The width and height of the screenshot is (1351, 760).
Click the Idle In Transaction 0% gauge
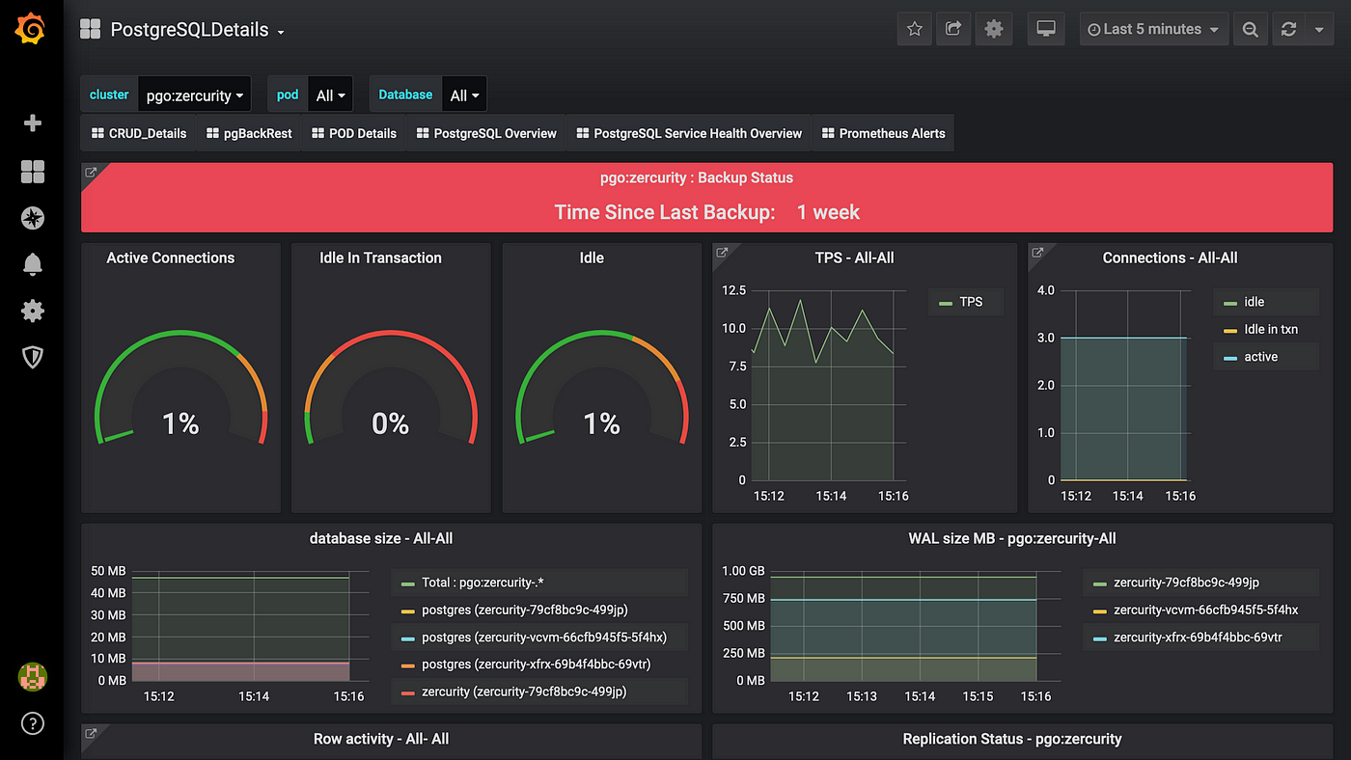[x=391, y=389]
